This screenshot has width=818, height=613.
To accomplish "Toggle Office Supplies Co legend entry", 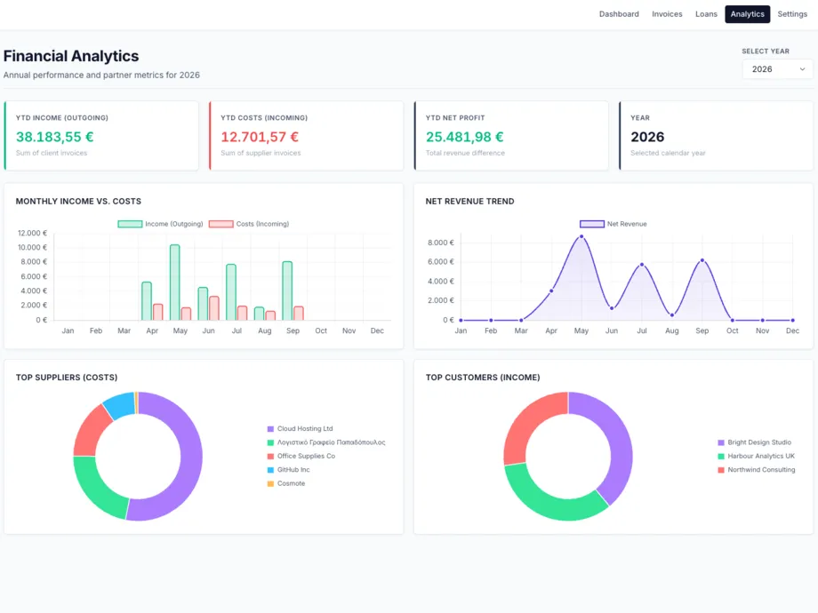I will 301,456.
